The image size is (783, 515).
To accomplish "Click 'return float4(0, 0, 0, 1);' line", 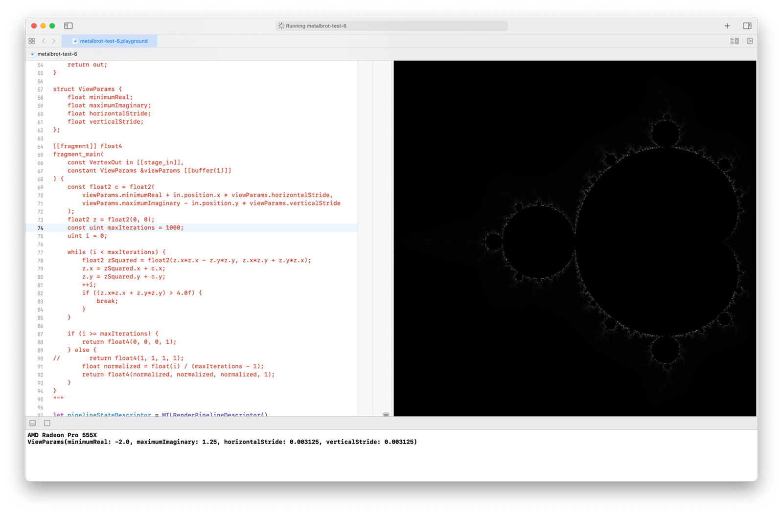I will point(129,342).
